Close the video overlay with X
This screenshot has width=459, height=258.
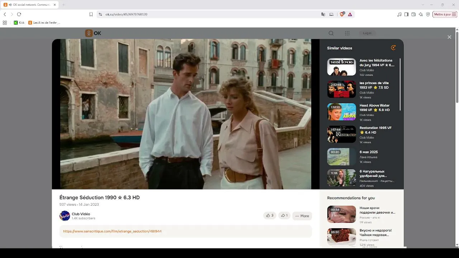[449, 37]
